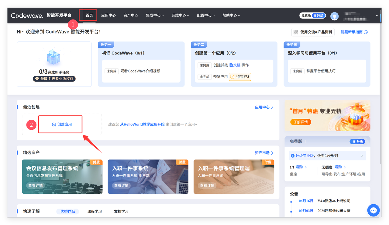The image size is (389, 225).
Task: Click the 待完成3 badge
Action: tap(240, 77)
